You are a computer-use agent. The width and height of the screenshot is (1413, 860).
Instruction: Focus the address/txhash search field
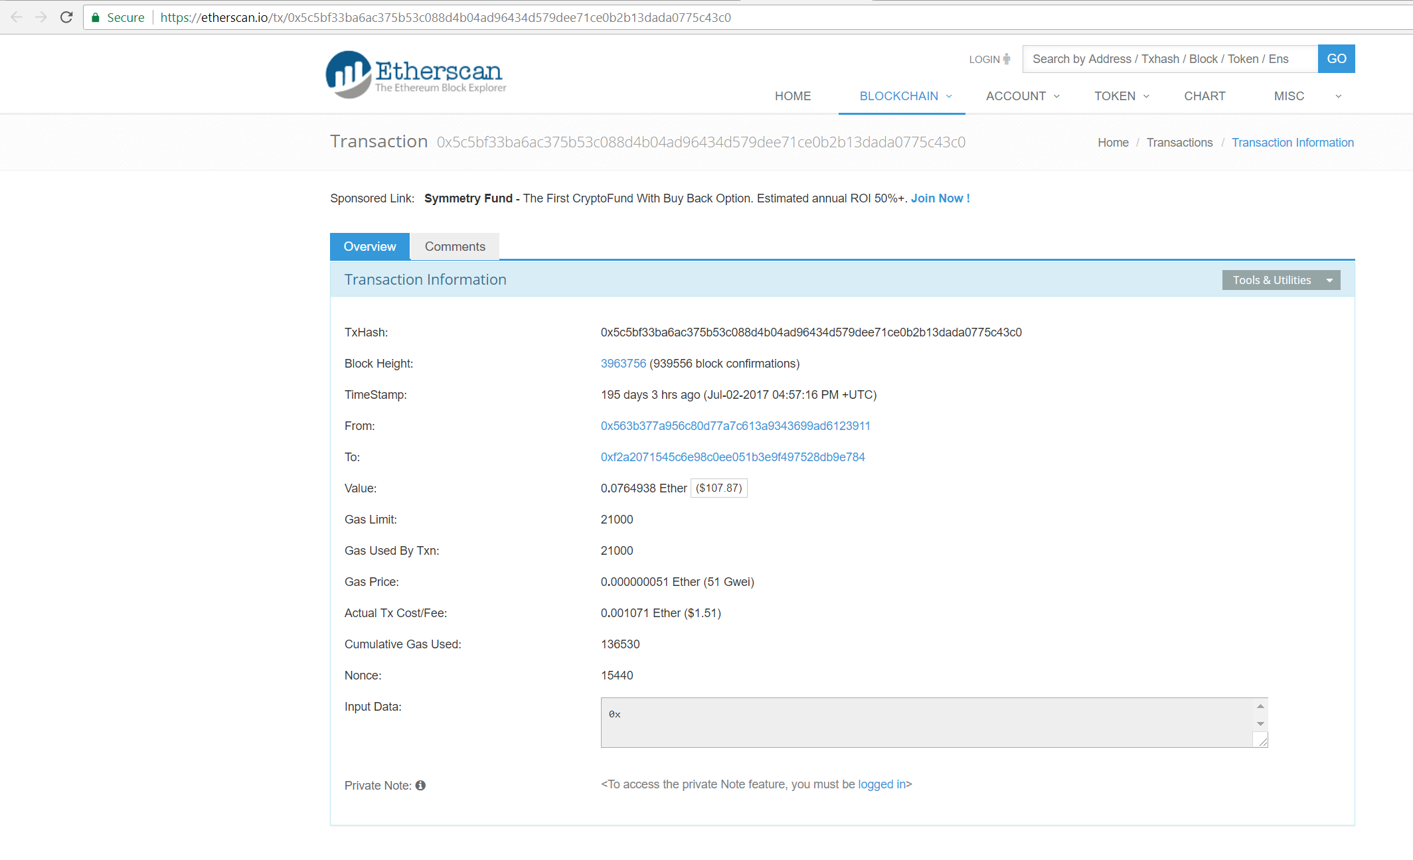click(x=1170, y=58)
